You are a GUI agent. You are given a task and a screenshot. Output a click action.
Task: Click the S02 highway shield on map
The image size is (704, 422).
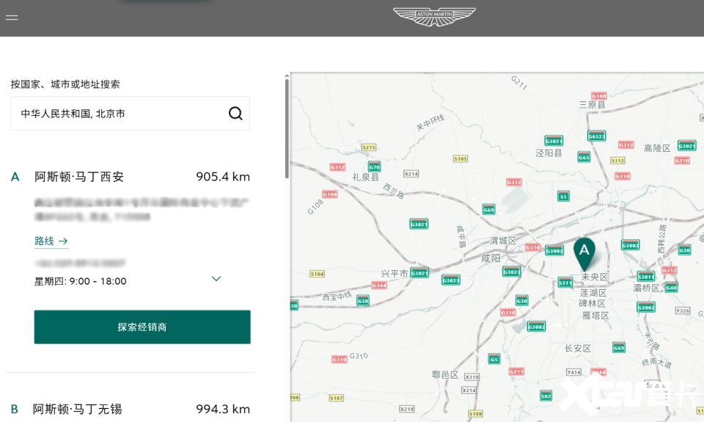pyautogui.click(x=546, y=396)
